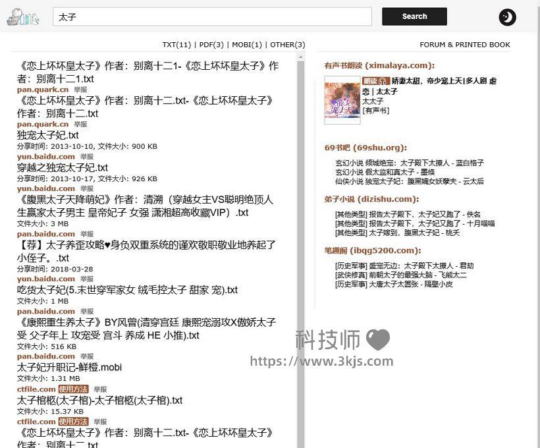Click the site logo icon

click(x=23, y=17)
